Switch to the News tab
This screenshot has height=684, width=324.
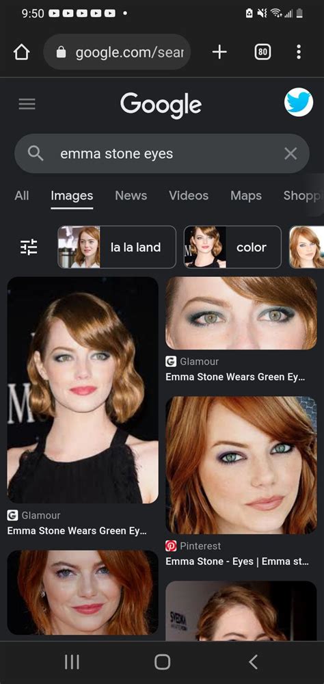pos(131,196)
